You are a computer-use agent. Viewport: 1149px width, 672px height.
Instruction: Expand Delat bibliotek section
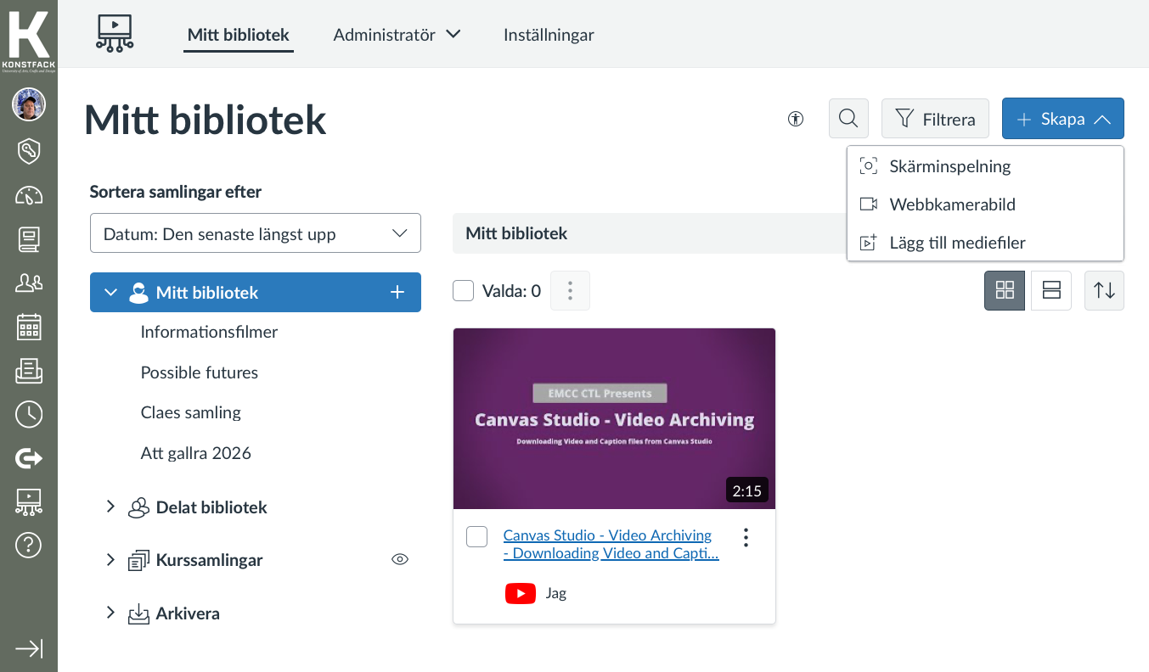pyautogui.click(x=110, y=507)
